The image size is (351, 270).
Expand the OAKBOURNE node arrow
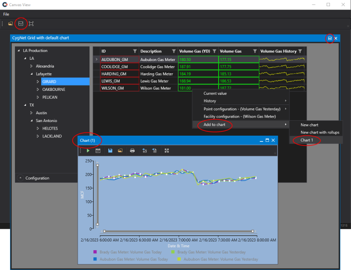(38, 90)
